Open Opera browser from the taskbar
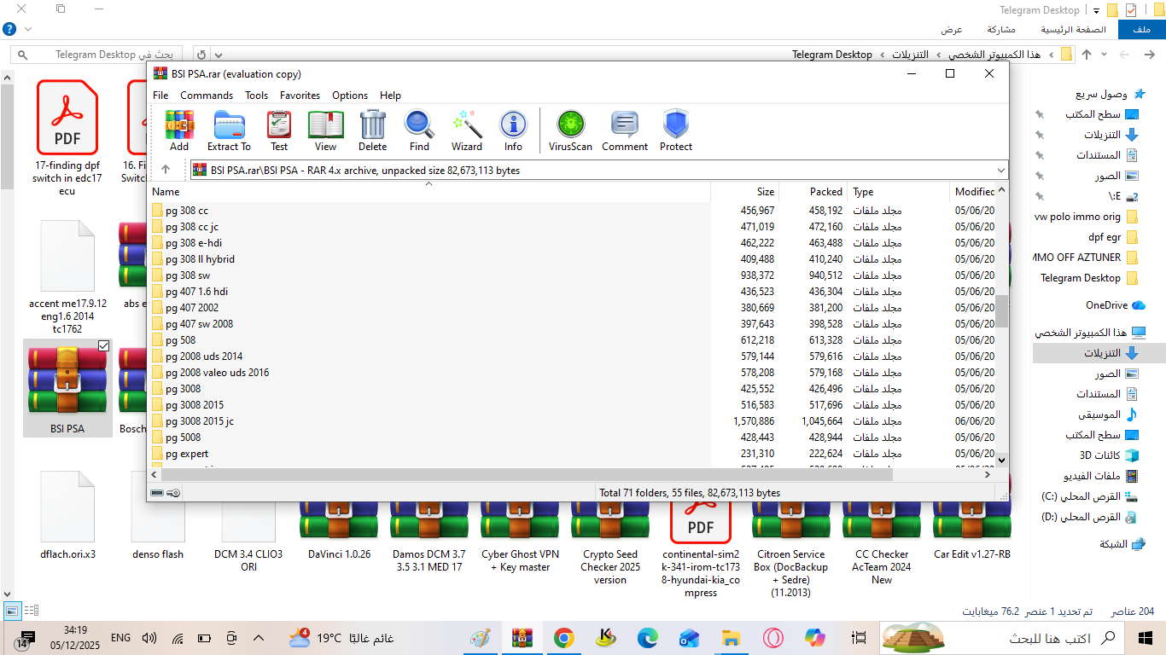The width and height of the screenshot is (1166, 655). click(x=773, y=637)
